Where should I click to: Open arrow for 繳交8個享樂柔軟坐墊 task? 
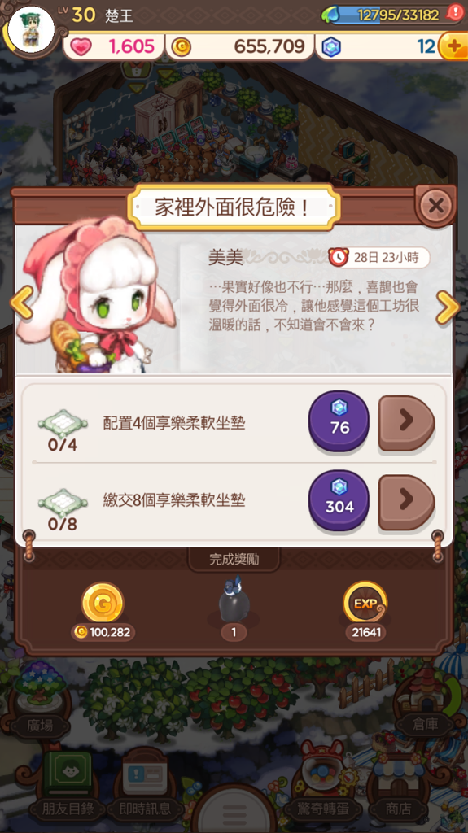407,502
